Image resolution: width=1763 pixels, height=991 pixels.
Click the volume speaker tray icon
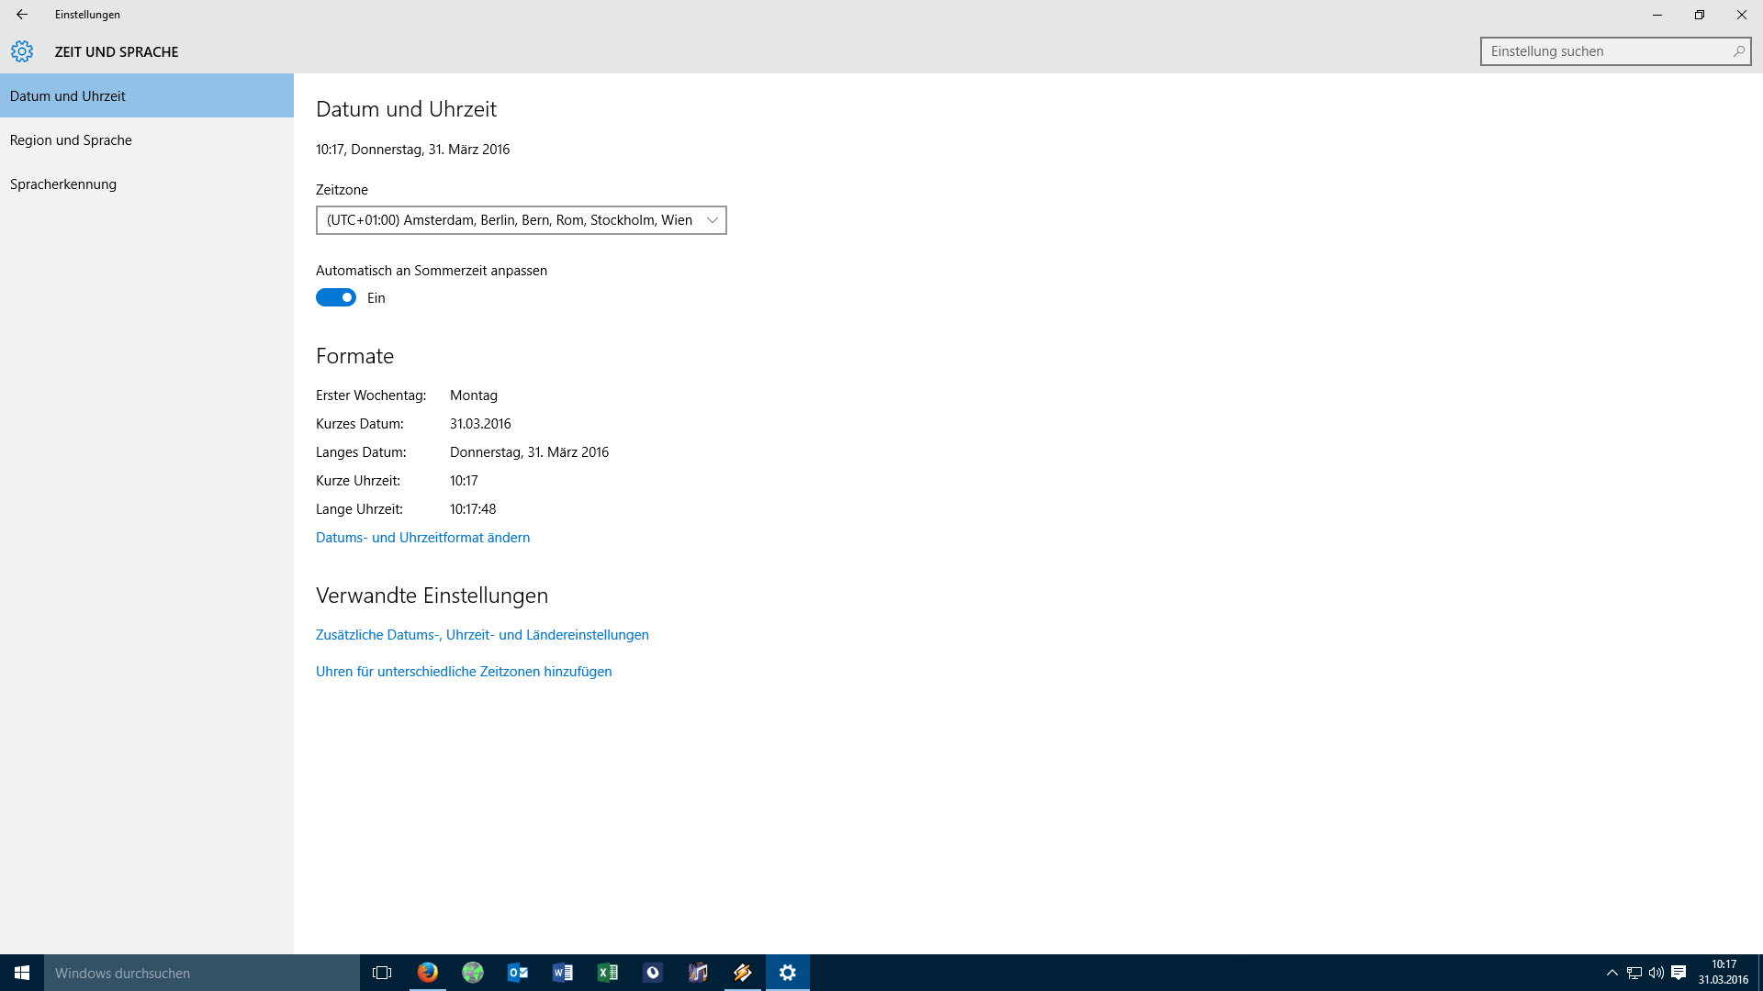coord(1656,973)
